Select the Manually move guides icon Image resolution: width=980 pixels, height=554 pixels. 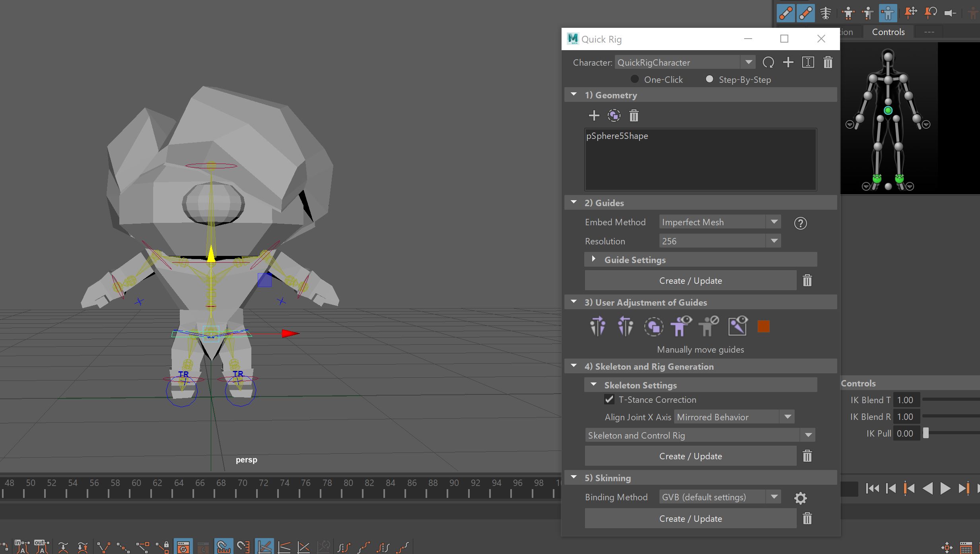click(x=654, y=326)
